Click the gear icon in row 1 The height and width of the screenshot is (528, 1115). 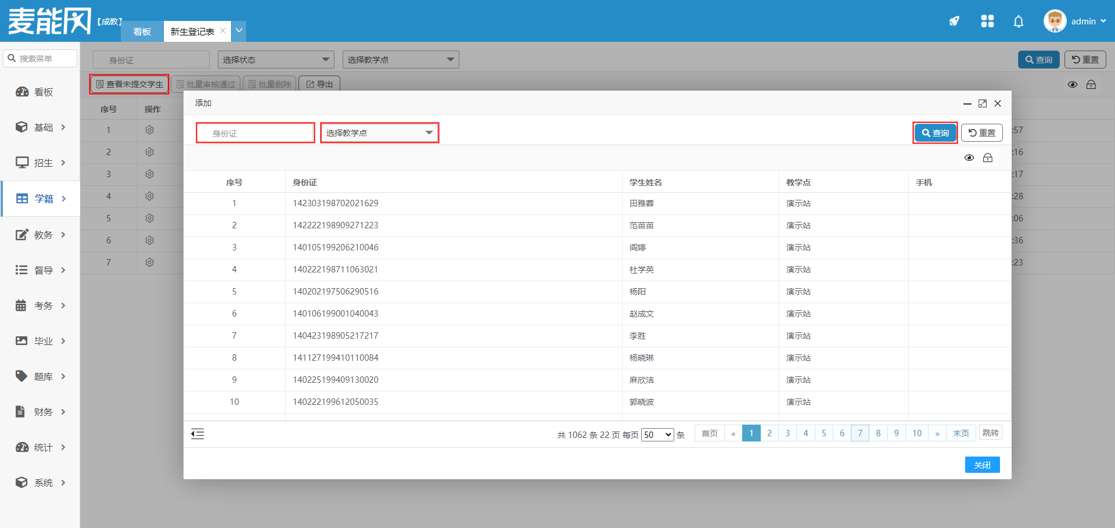(149, 130)
